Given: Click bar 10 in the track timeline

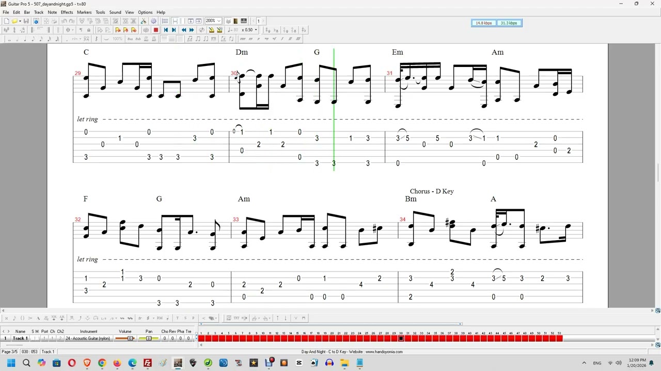Looking at the screenshot, I should coord(263,338).
